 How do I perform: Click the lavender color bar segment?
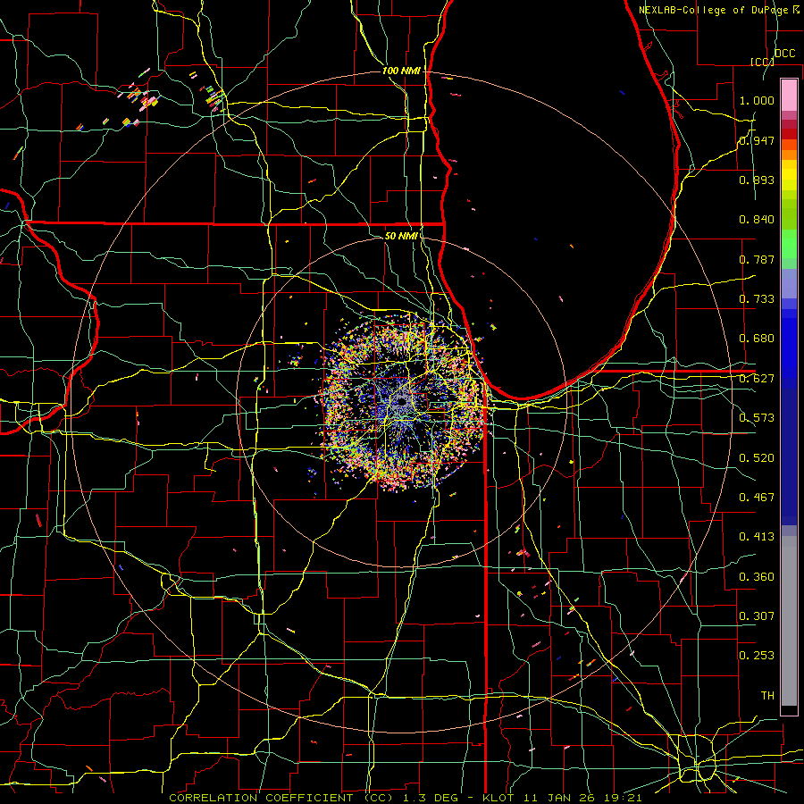[x=789, y=283]
